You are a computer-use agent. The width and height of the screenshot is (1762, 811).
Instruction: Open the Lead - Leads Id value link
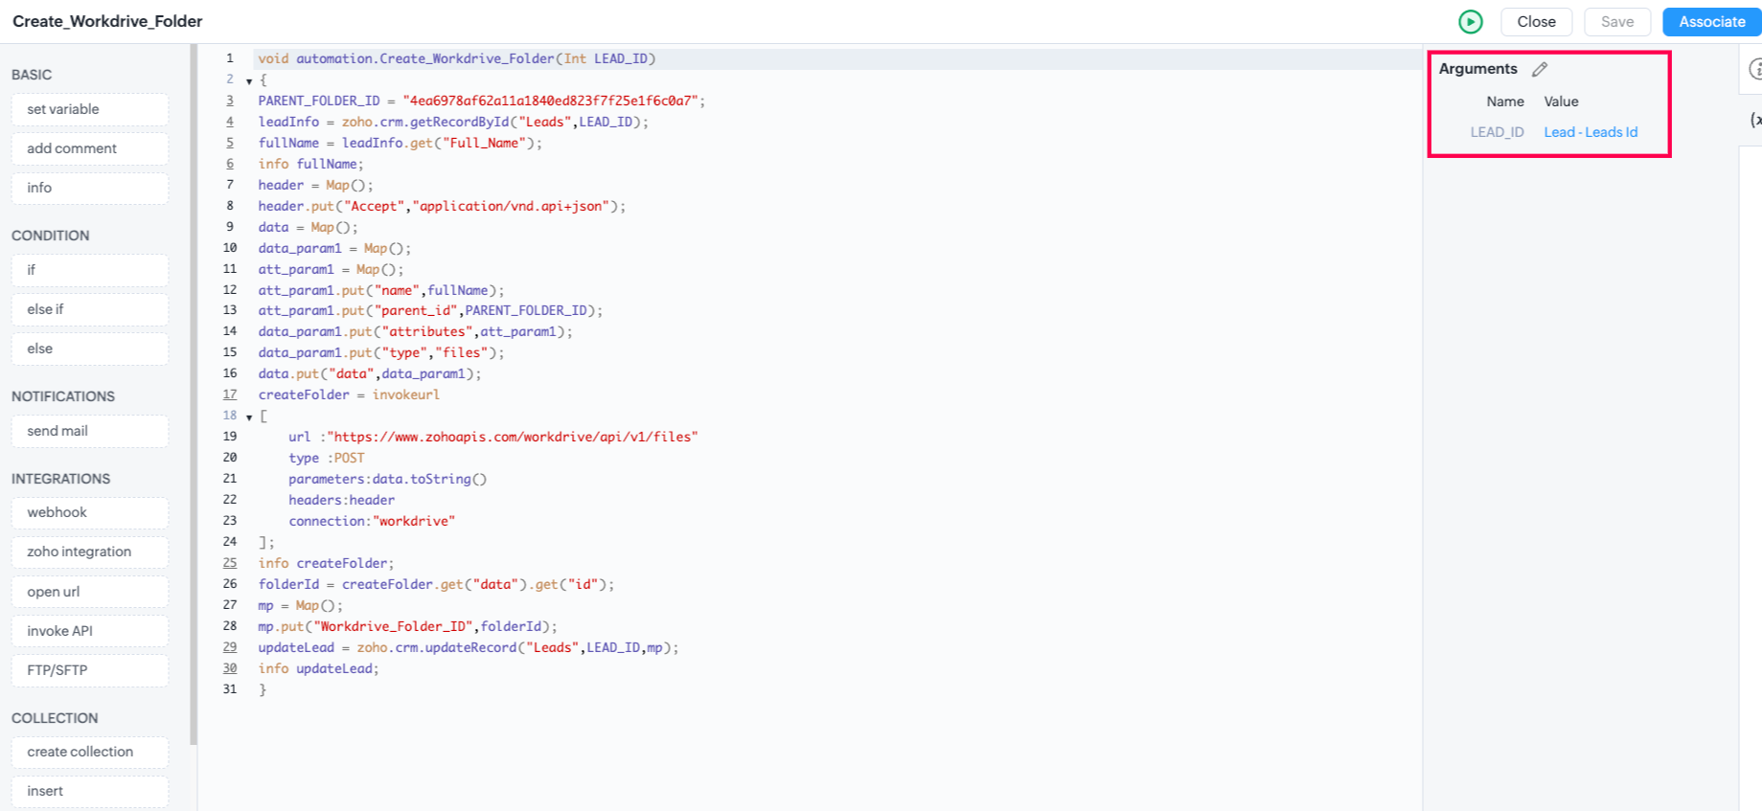1590,132
